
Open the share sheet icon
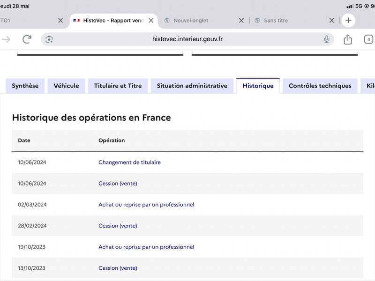[348, 39]
